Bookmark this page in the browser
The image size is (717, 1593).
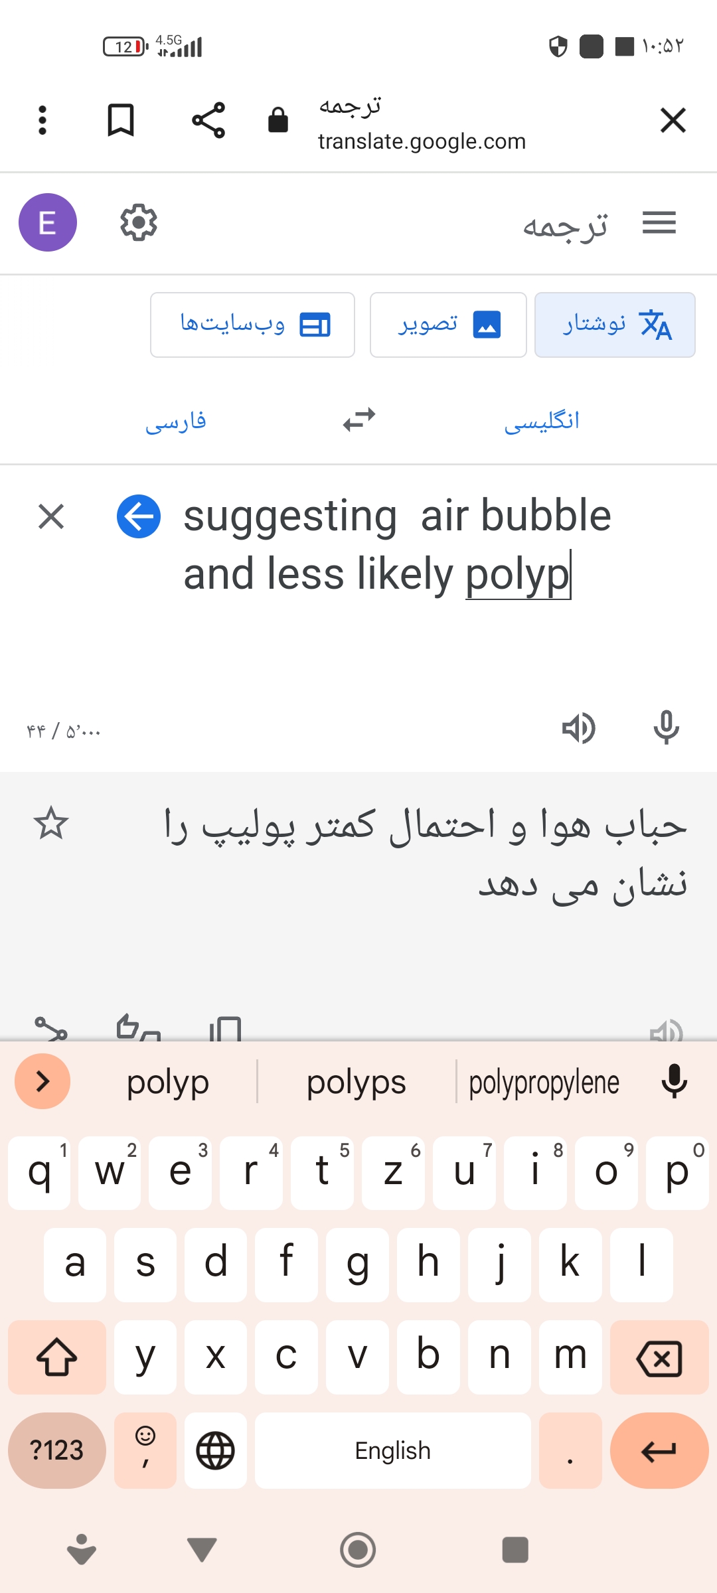click(x=121, y=121)
